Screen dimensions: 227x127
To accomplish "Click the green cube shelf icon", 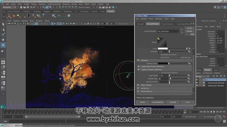I will point(38,16).
